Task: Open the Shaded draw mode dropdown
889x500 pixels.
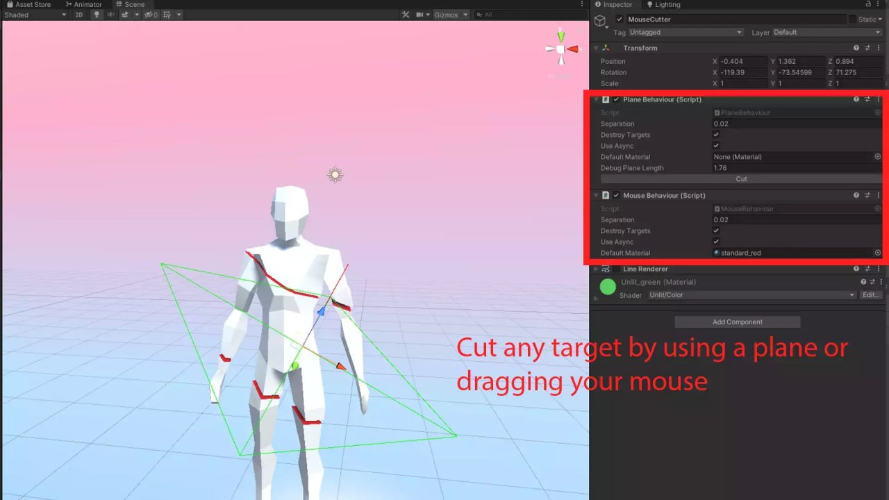Action: tap(35, 15)
